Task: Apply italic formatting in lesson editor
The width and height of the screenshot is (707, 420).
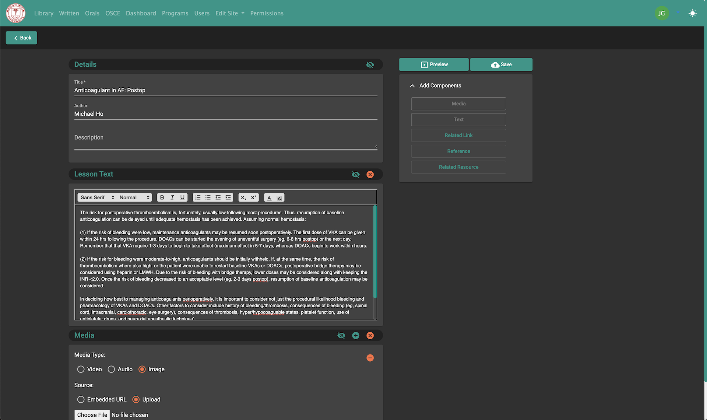Action: 172,197
